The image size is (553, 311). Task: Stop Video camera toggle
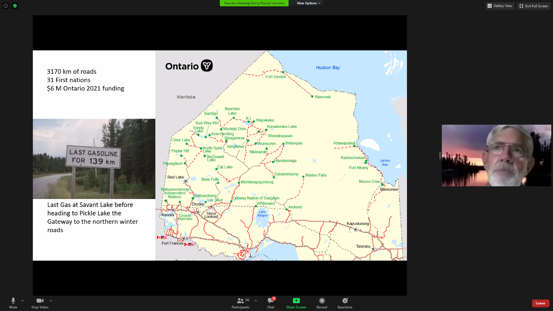[40, 303]
